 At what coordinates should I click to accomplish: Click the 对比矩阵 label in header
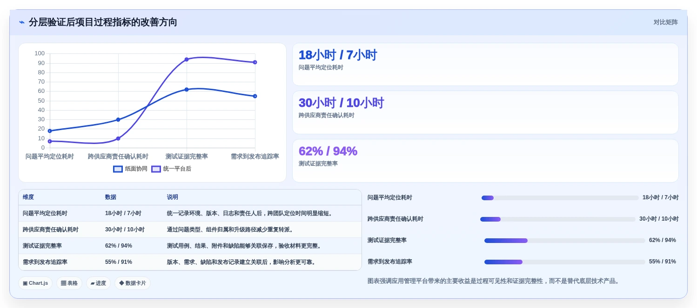click(665, 22)
